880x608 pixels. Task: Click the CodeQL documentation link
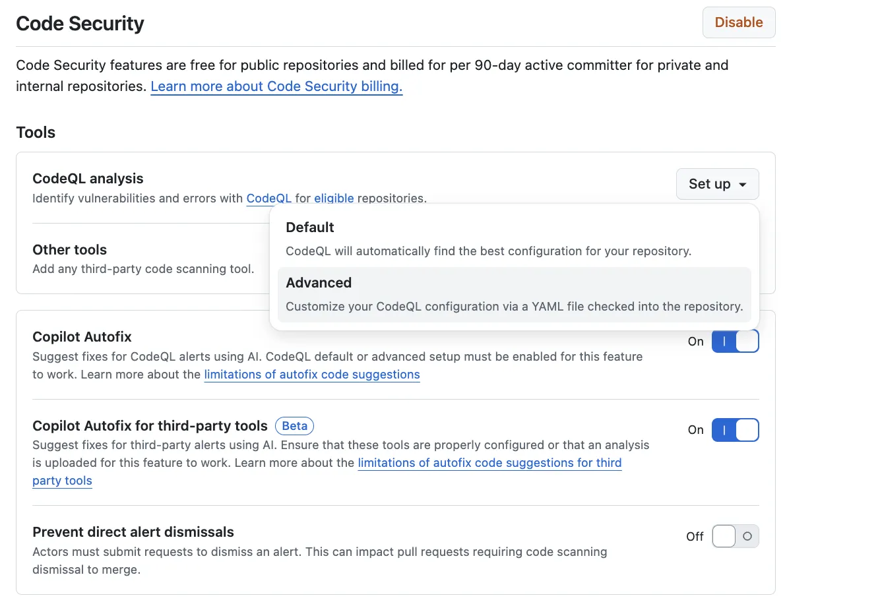point(268,198)
